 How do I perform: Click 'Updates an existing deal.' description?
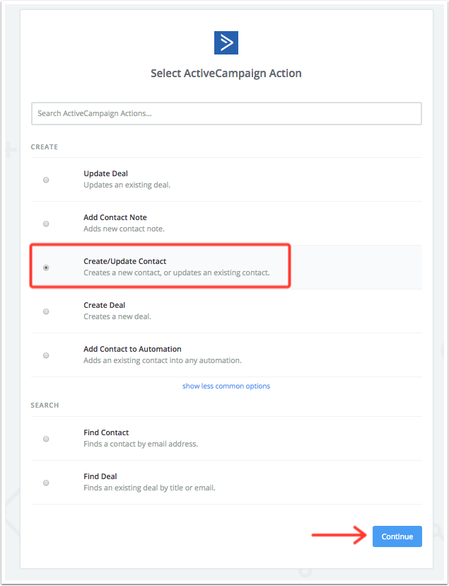[127, 185]
